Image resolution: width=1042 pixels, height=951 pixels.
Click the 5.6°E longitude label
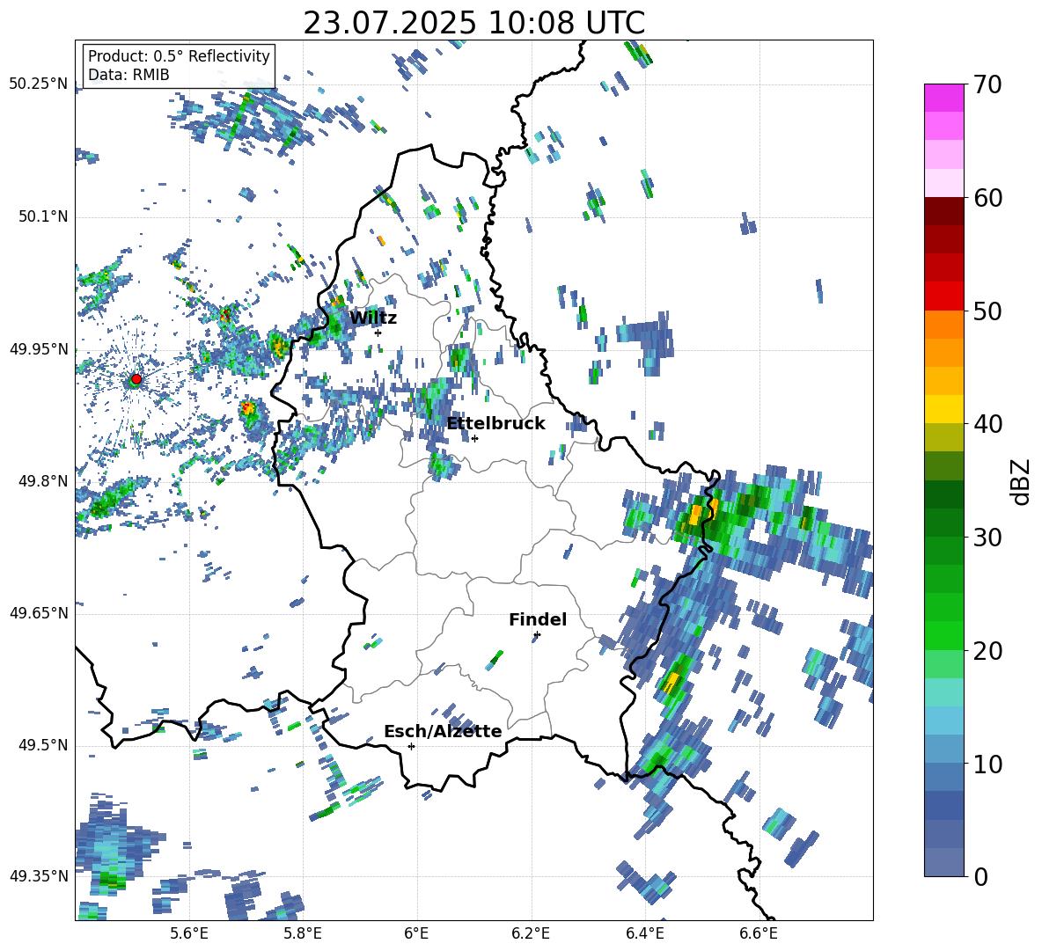(189, 933)
